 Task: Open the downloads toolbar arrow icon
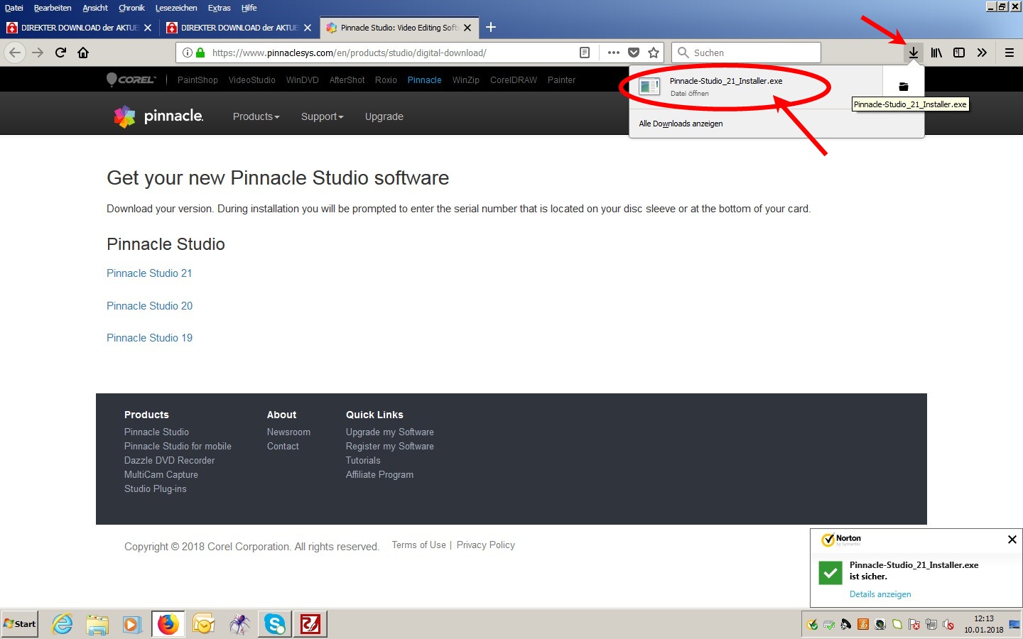[914, 53]
